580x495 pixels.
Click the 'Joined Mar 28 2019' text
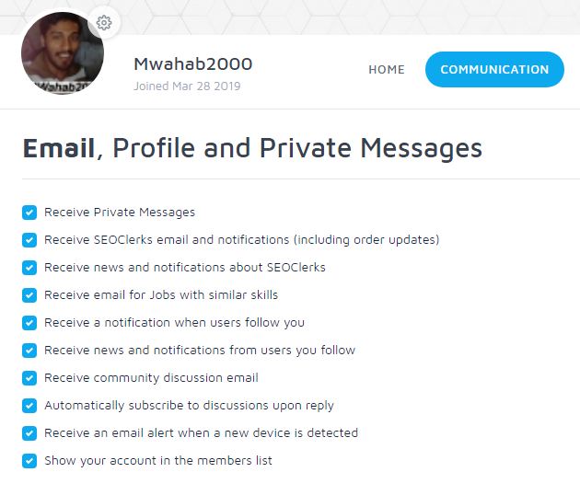[187, 86]
